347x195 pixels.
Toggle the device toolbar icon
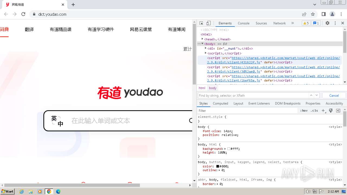tap(208, 23)
